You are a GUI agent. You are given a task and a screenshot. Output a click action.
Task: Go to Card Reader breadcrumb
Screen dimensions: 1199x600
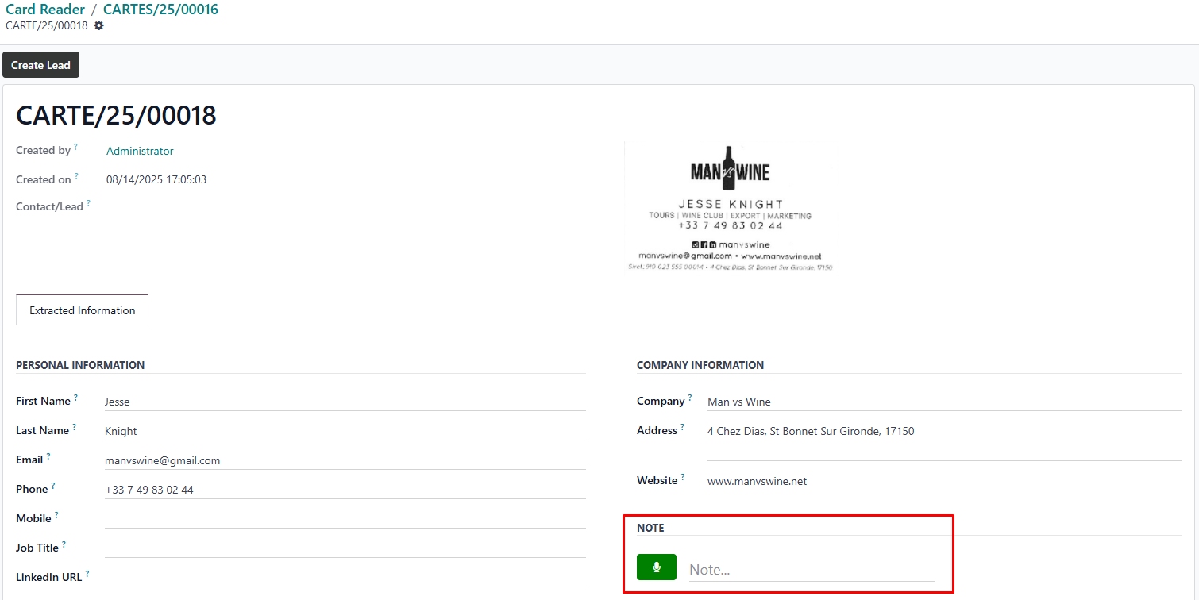(x=45, y=10)
